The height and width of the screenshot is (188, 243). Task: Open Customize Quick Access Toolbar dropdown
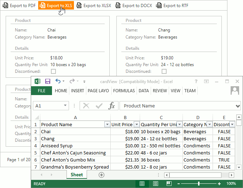(x=84, y=82)
